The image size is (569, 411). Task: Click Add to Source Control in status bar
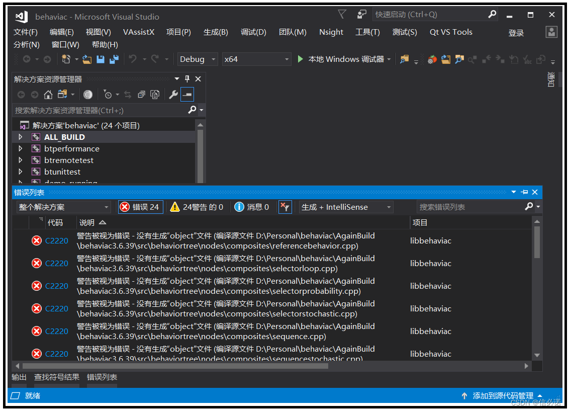pos(502,396)
